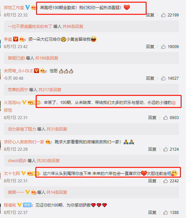
Task: Expand the 共96条回复 reply thread
Action: [73, 27]
